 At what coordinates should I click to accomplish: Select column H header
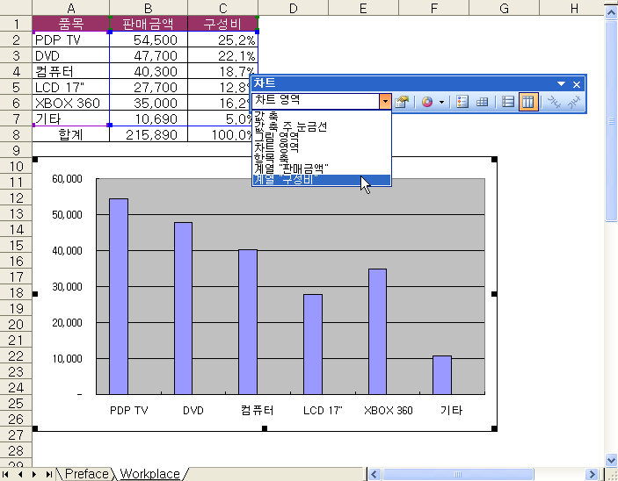(574, 8)
